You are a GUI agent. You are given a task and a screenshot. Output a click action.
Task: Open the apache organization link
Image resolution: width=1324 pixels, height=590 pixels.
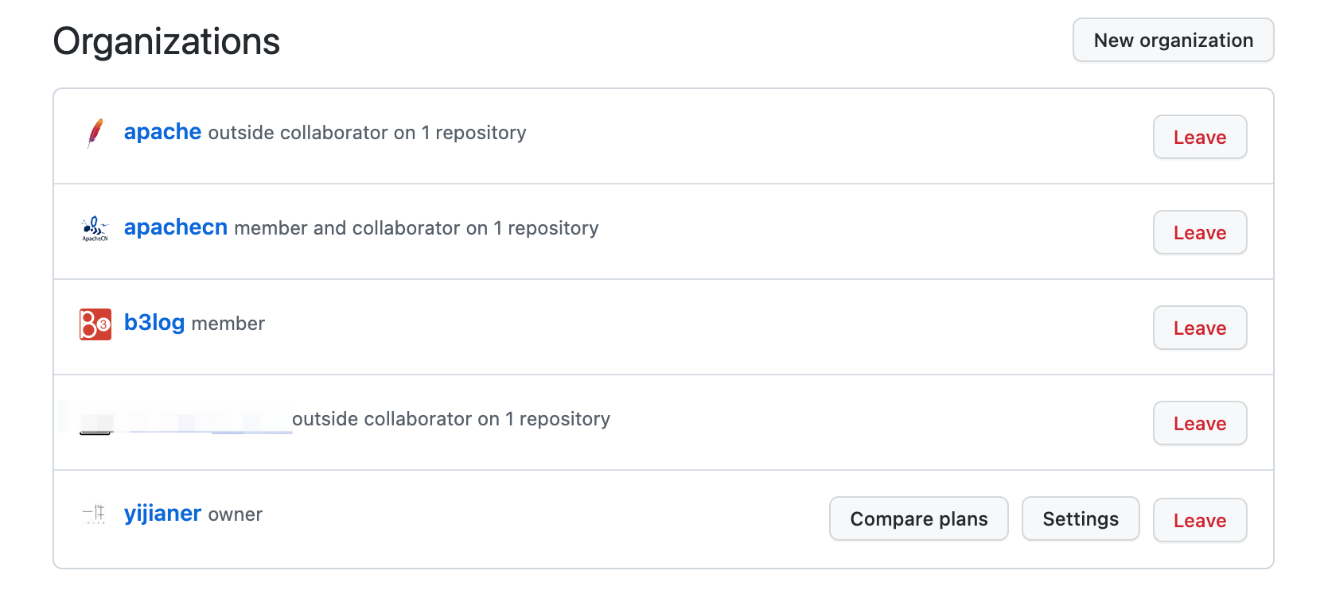[x=162, y=132]
